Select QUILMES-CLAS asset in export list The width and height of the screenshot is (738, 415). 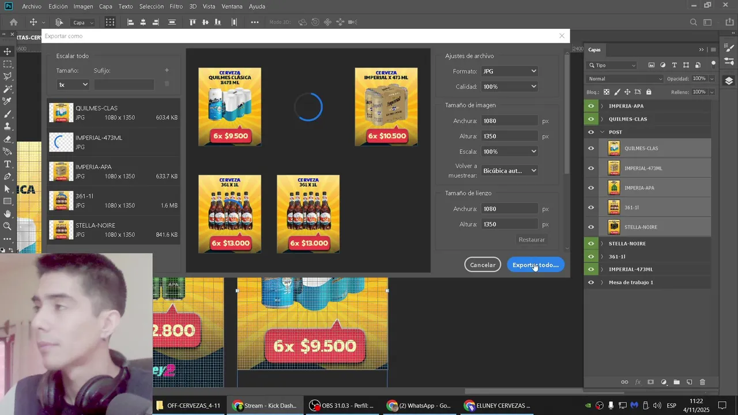(114, 113)
